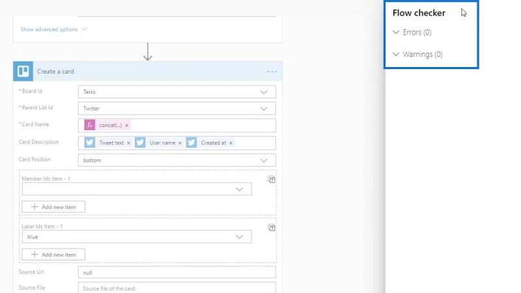Delete Label Ids Item 1 with trash icon

point(272,227)
